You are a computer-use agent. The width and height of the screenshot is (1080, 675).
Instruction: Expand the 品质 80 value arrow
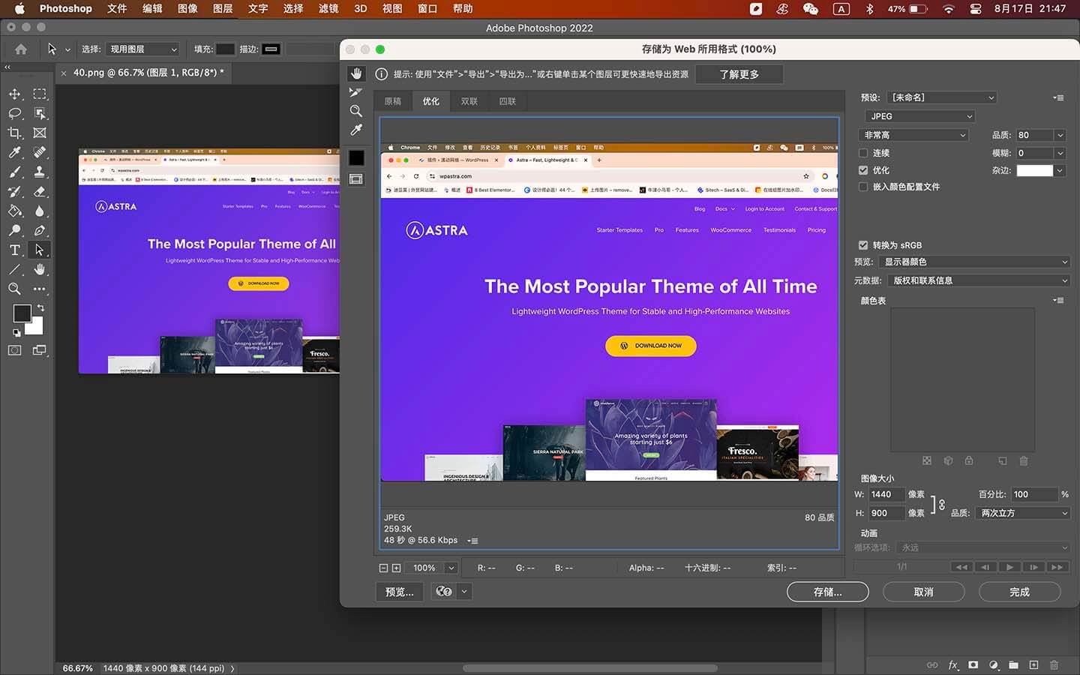point(1060,135)
